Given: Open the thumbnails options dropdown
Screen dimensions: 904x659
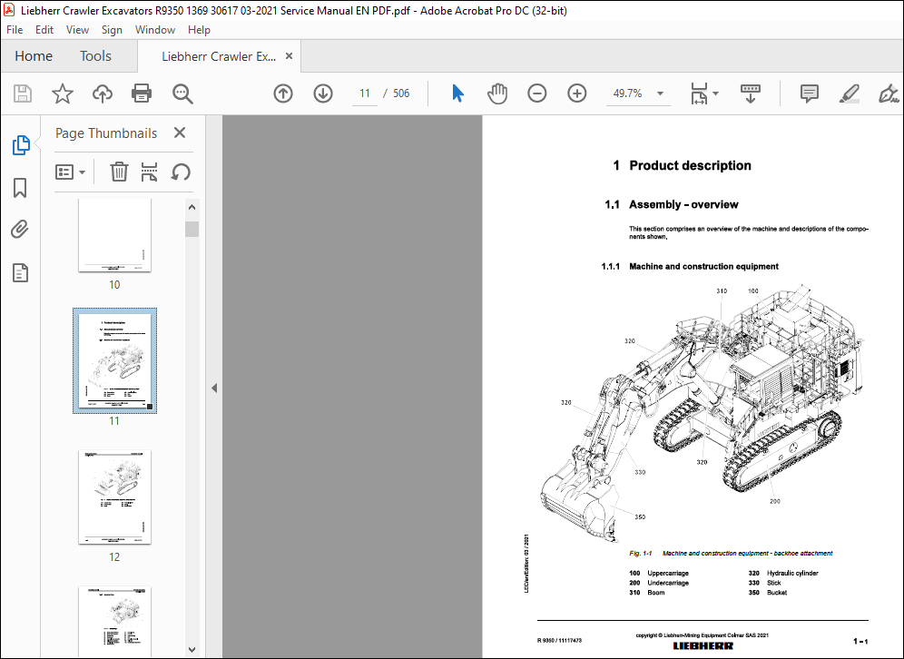Looking at the screenshot, I should tap(70, 172).
